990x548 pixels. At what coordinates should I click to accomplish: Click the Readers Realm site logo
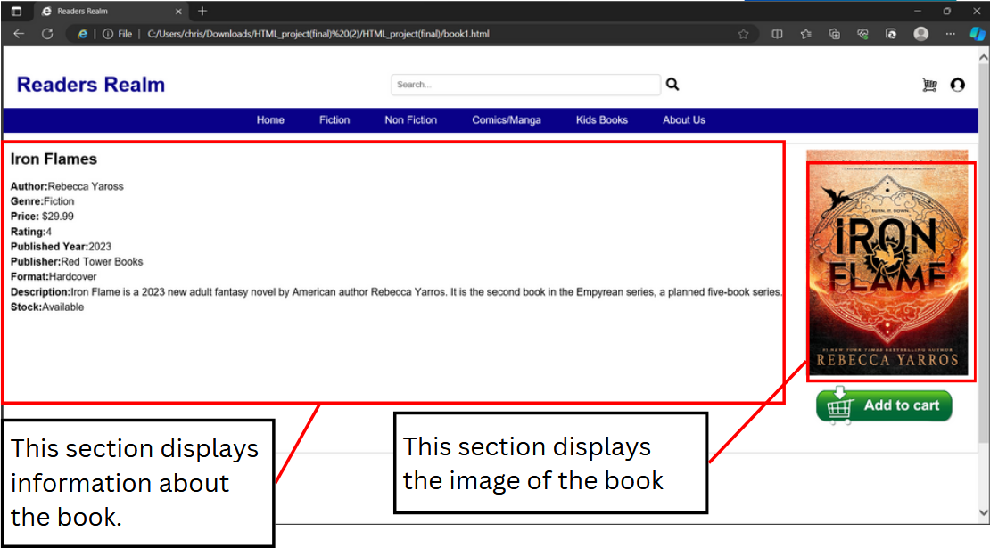tap(91, 85)
